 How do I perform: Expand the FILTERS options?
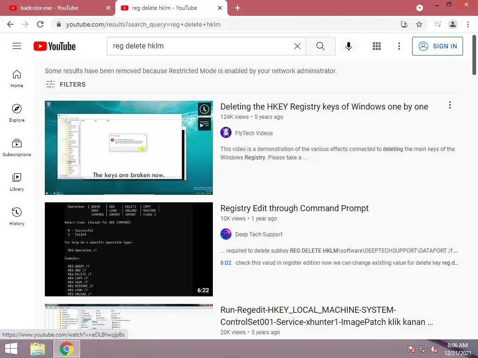click(x=65, y=84)
